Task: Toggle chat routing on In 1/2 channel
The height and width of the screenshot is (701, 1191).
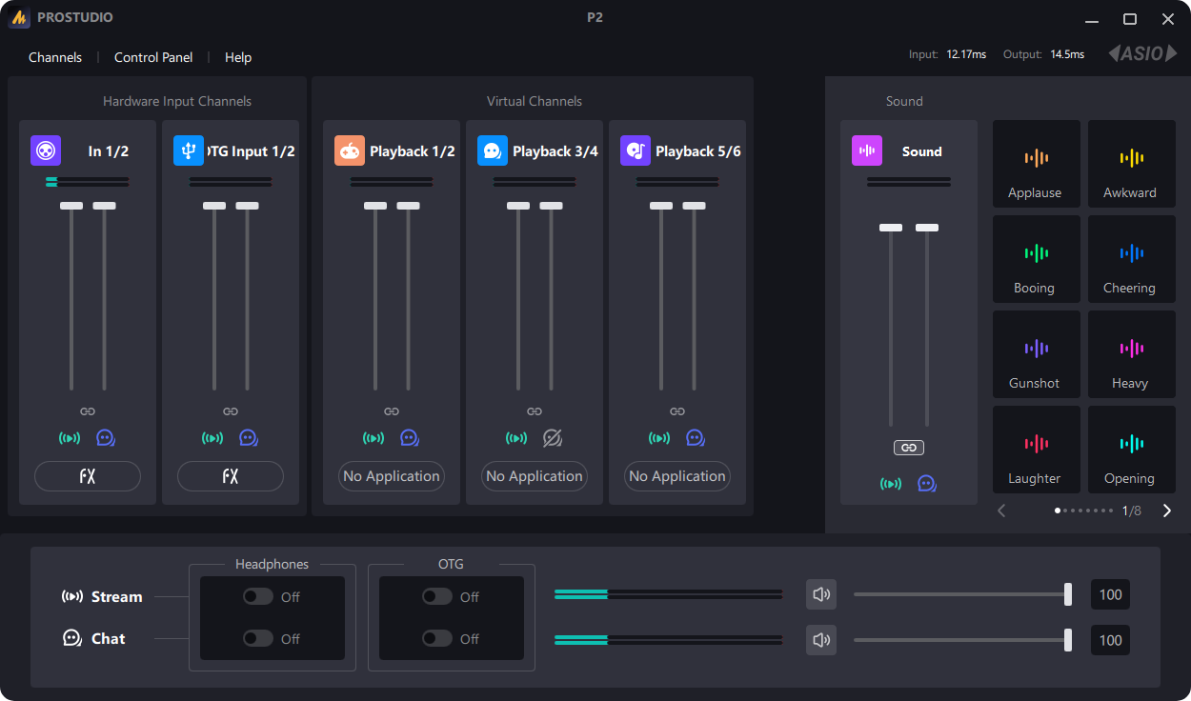Action: pos(106,438)
